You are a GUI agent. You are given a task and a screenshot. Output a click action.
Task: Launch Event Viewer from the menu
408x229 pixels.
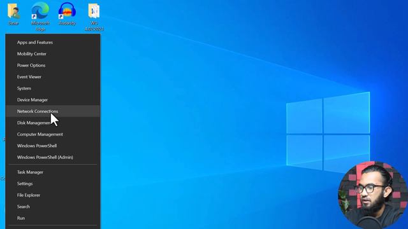pos(53,77)
